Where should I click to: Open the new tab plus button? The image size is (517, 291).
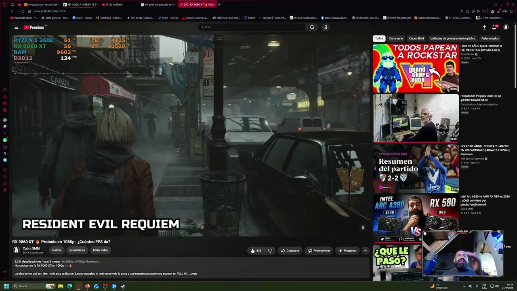[x=219, y=4]
